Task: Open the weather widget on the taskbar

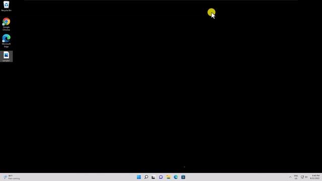Action: coord(12,177)
